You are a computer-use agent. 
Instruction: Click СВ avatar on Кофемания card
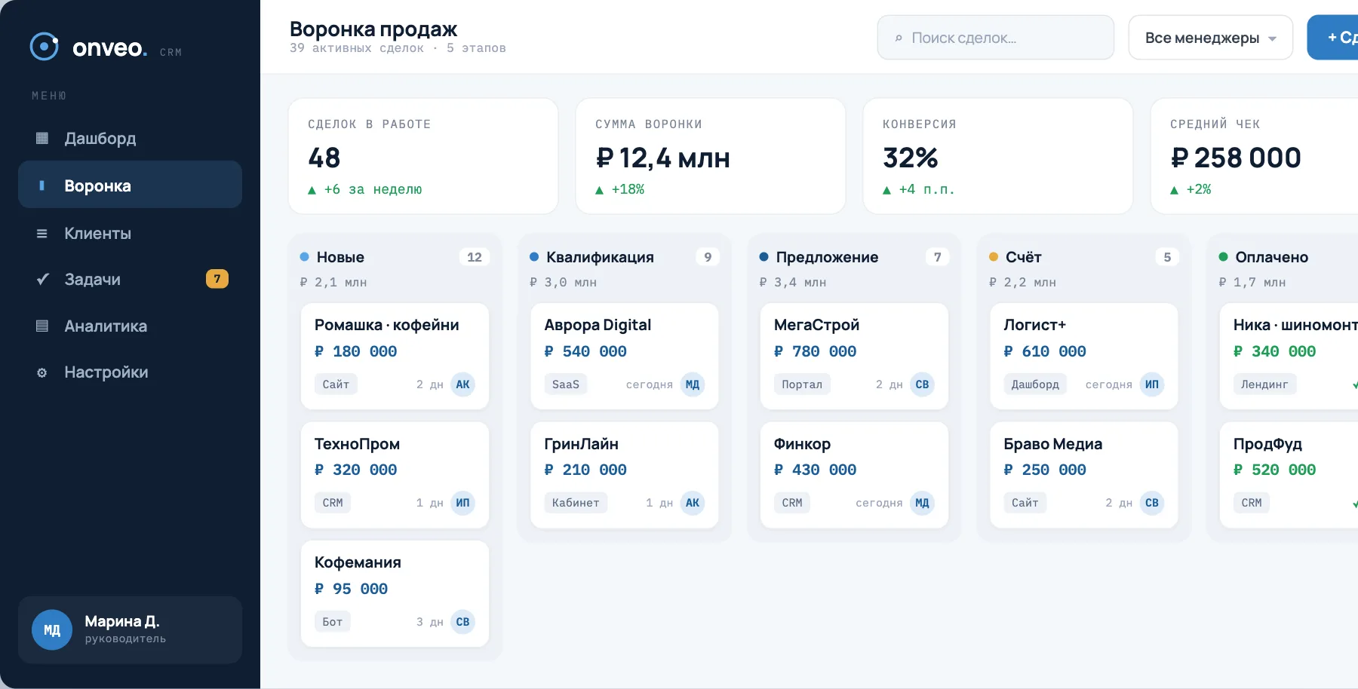pyautogui.click(x=462, y=622)
